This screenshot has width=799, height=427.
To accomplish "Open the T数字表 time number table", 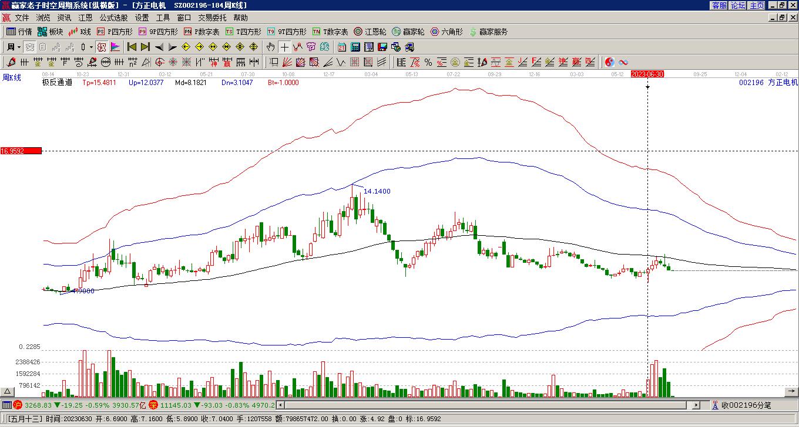I will 330,32.
